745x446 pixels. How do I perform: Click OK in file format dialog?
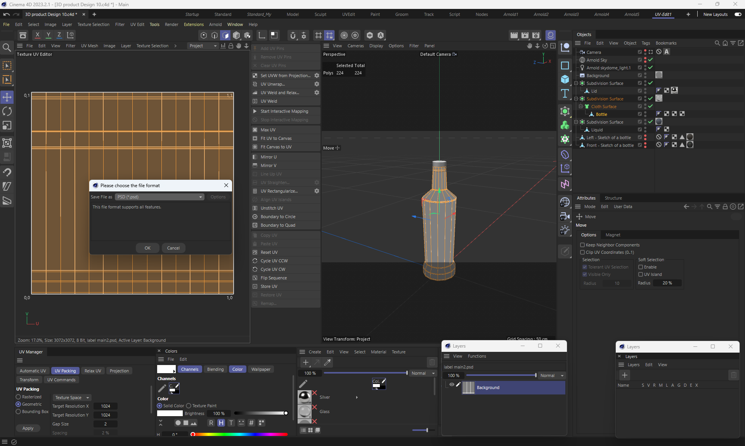click(147, 248)
